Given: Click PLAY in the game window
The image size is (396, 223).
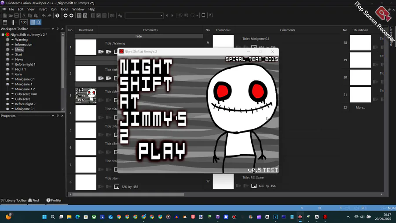Looking at the screenshot, I should (x=162, y=152).
